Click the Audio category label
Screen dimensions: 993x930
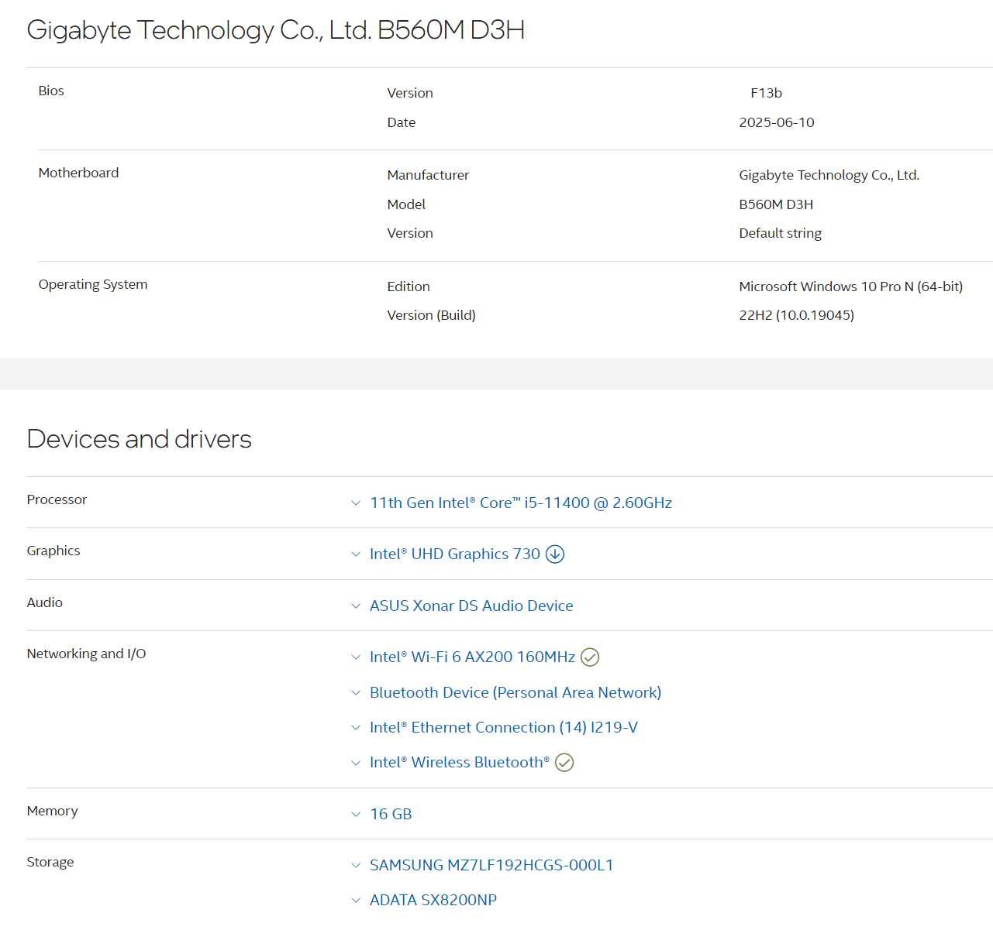pyautogui.click(x=45, y=602)
